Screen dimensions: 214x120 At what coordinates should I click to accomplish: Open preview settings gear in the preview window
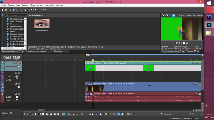coord(163,15)
